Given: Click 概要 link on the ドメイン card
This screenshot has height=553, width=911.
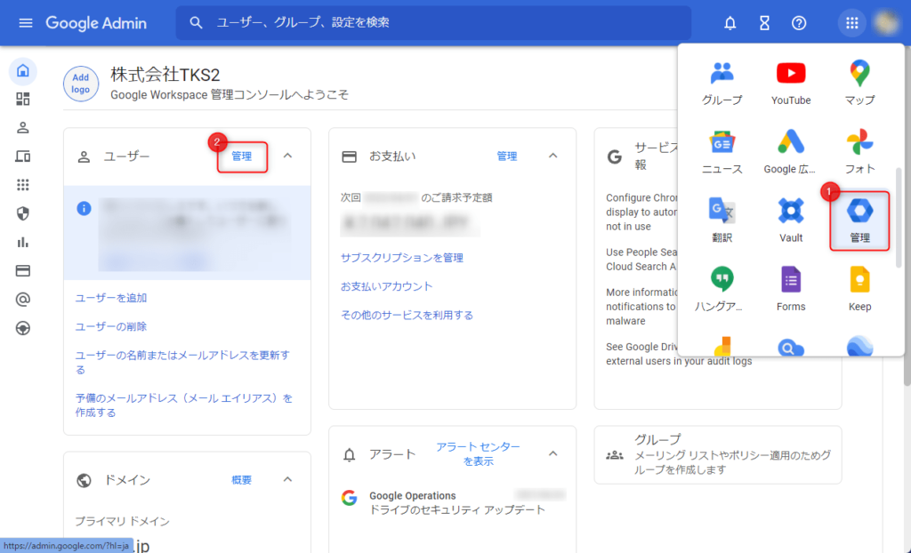Looking at the screenshot, I should click(x=242, y=480).
